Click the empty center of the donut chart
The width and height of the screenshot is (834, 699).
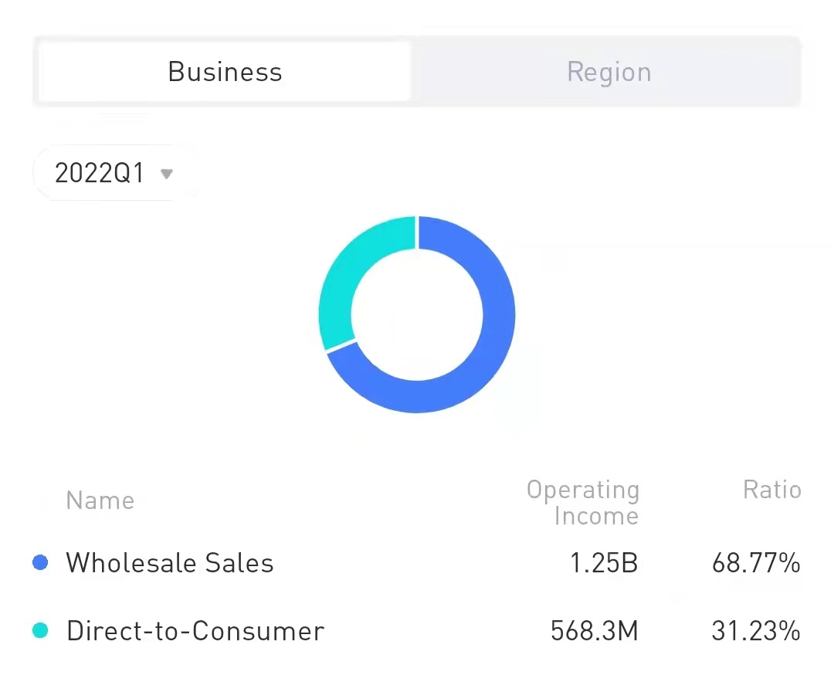pyautogui.click(x=417, y=314)
